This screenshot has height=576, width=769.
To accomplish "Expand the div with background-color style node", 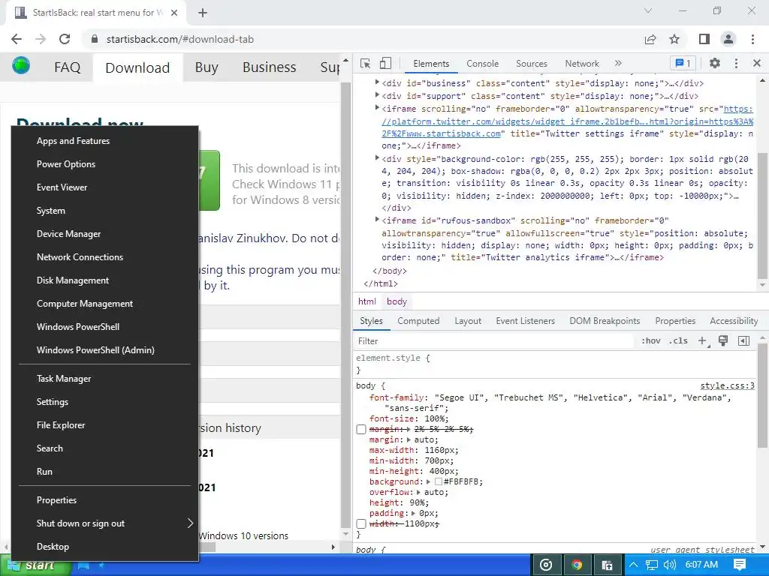I will coord(377,157).
